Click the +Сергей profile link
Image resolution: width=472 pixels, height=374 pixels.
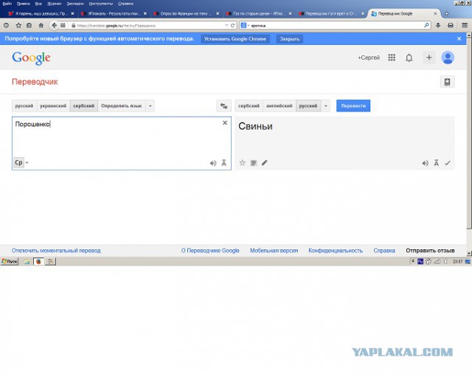369,58
